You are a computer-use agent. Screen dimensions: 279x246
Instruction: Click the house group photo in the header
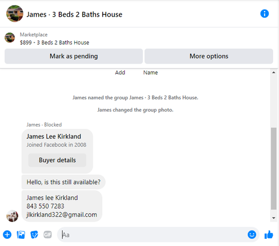(x=15, y=13)
